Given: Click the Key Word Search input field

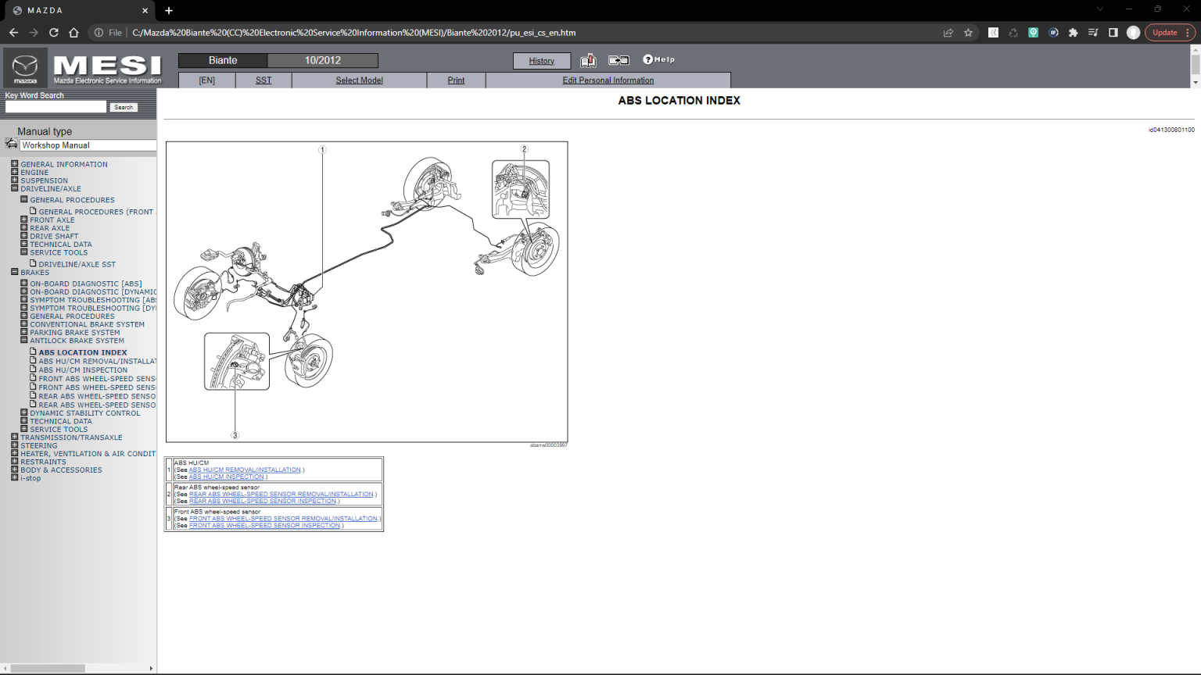Looking at the screenshot, I should coord(56,107).
